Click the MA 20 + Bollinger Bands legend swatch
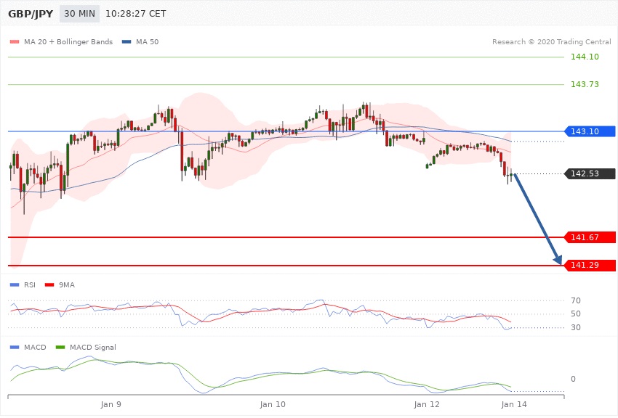The image size is (618, 418). coord(14,42)
